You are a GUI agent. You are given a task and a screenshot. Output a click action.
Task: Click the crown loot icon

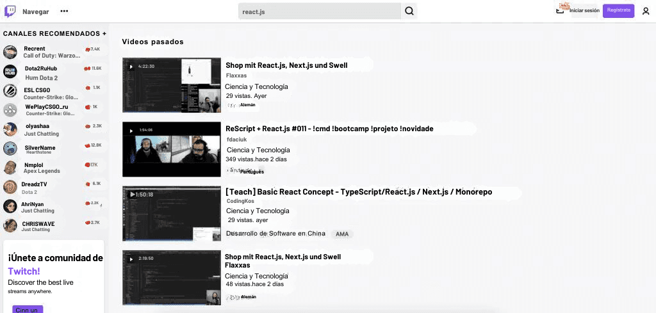(562, 9)
